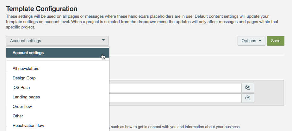Screen dimensions: 292x131
Task: Select All newsletters from the list
Action: click(x=26, y=68)
